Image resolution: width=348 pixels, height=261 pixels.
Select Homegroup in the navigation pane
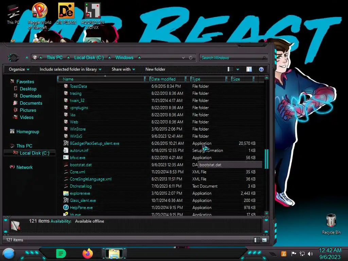coord(28,132)
